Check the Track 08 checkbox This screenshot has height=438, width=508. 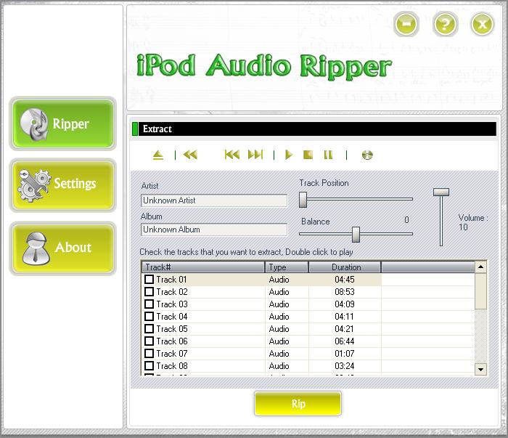(x=149, y=365)
